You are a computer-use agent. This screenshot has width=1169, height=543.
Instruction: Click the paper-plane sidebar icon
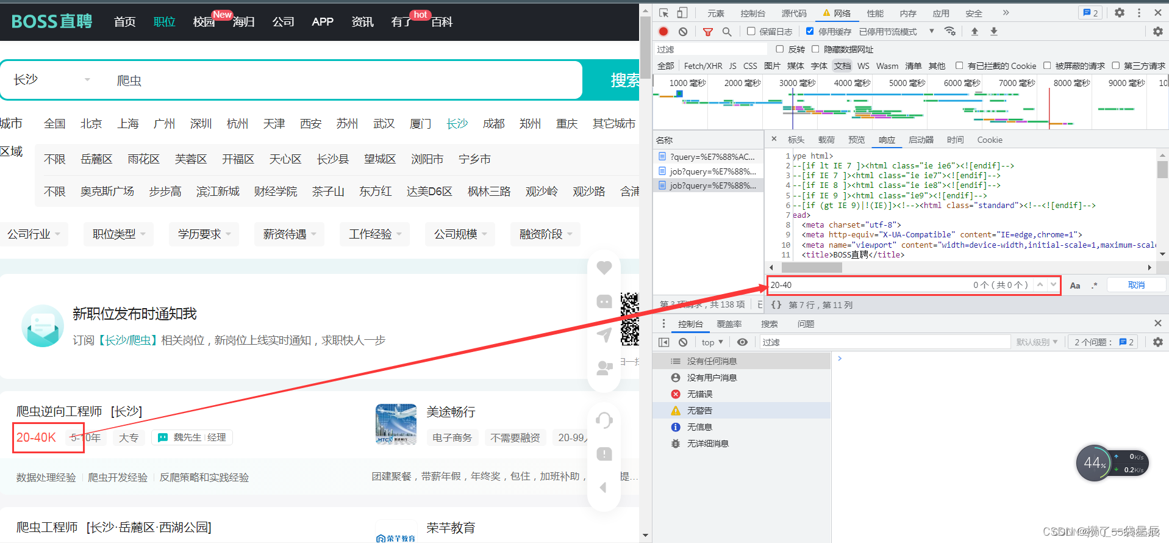click(x=604, y=334)
